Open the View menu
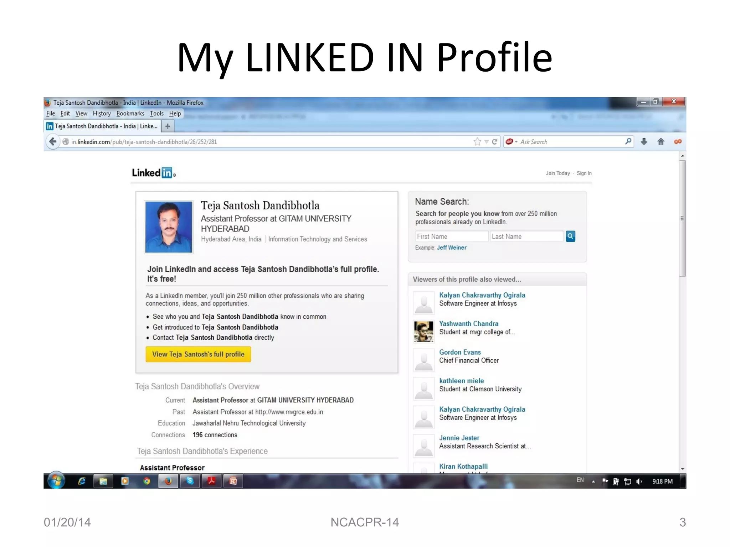This screenshot has width=730, height=547. tap(81, 113)
